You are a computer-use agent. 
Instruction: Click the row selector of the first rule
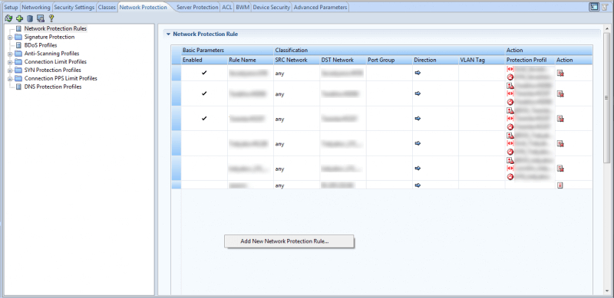point(177,73)
